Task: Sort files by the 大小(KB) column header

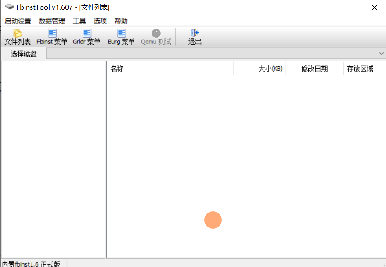Action: pyautogui.click(x=270, y=69)
